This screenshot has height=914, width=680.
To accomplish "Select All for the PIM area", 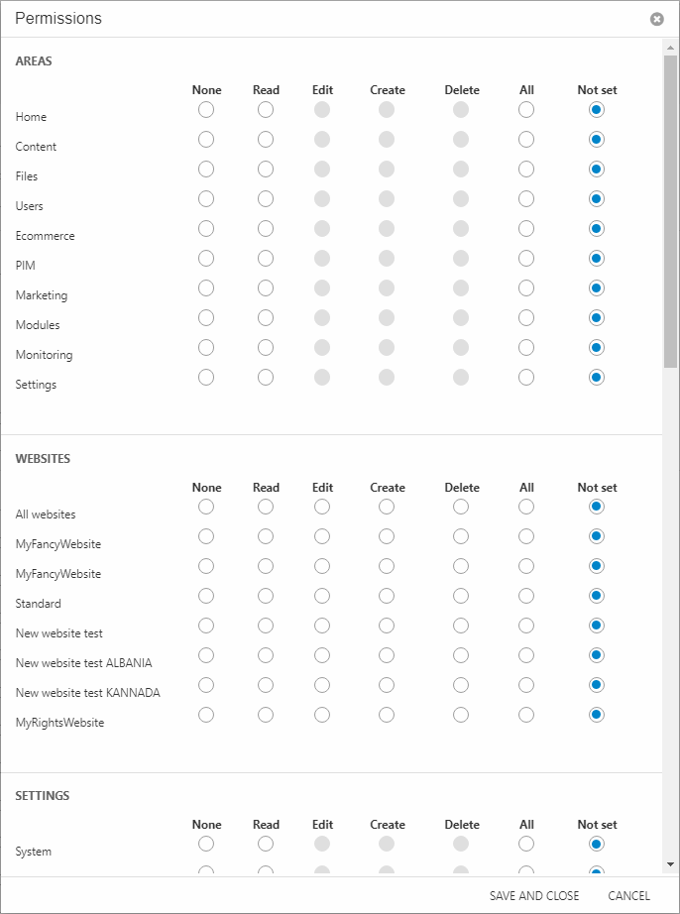I will [526, 259].
